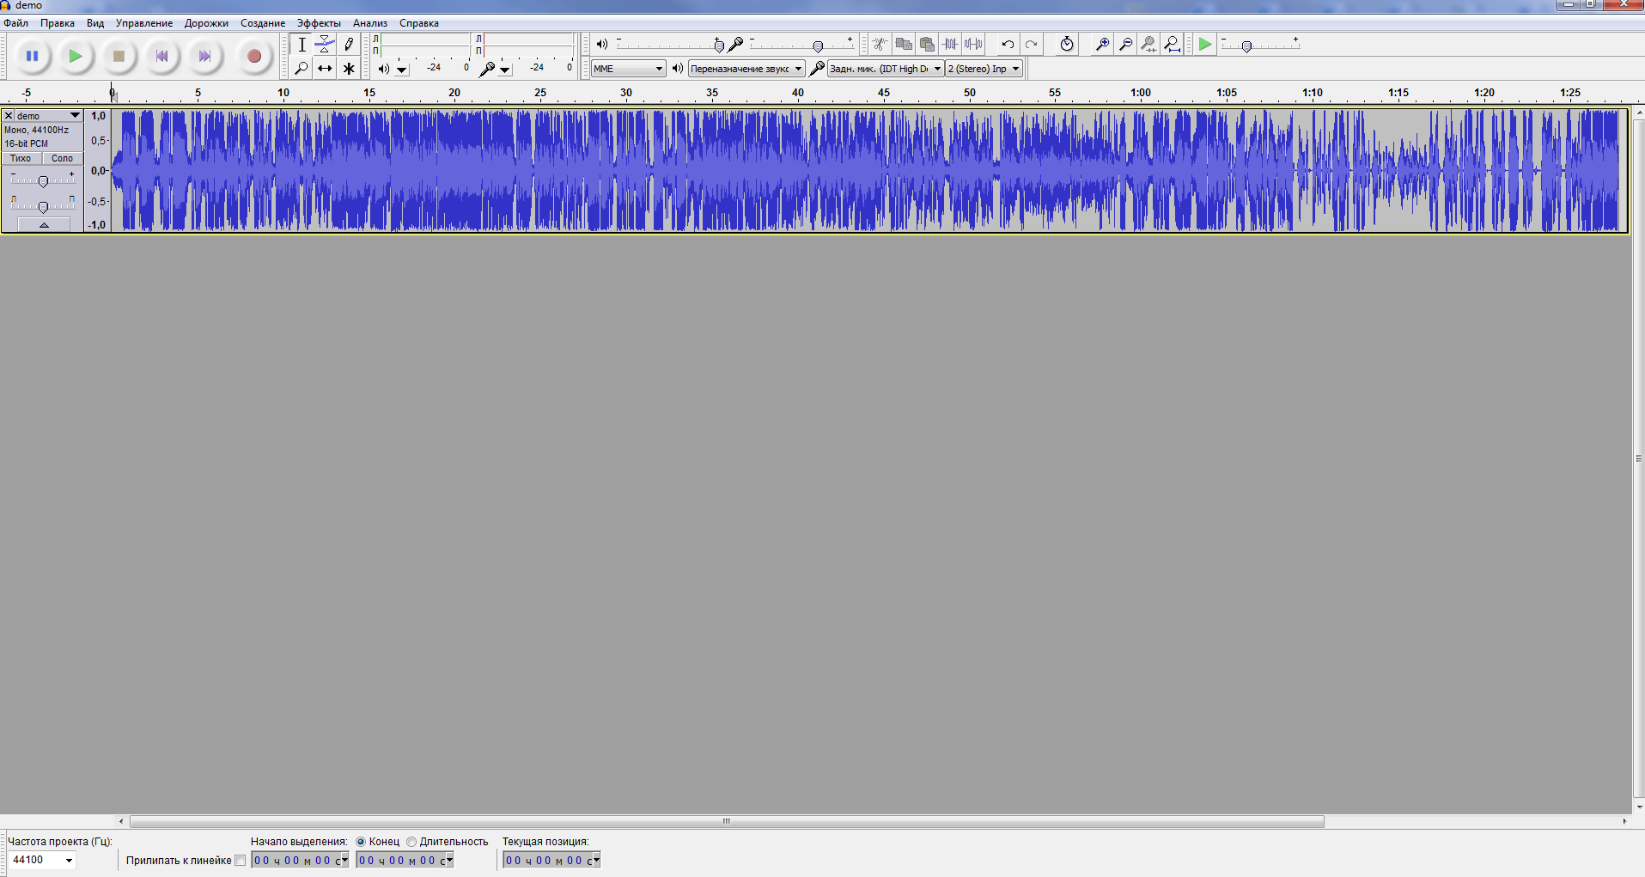Viewport: 1645px width, 877px height.
Task: Click the Тихо mute button
Action: pos(21,159)
